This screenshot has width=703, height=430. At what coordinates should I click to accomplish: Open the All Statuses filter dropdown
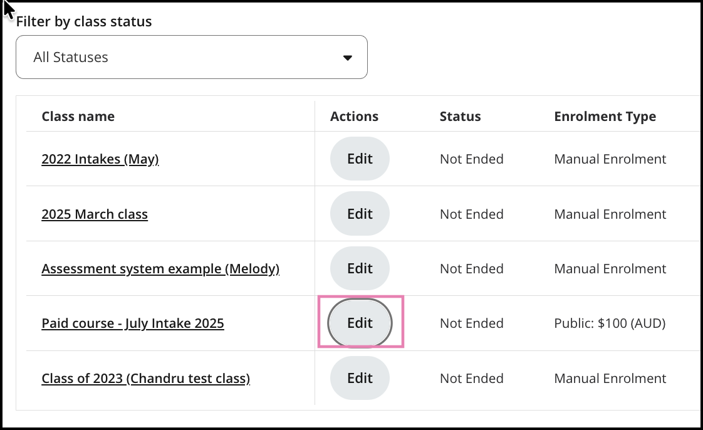(x=191, y=57)
